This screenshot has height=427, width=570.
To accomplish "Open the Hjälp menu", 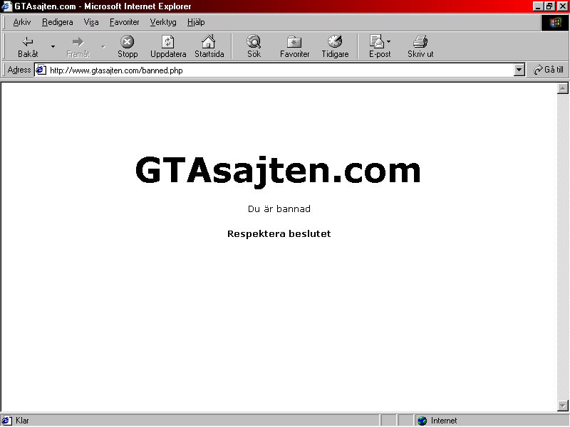I will [x=196, y=22].
